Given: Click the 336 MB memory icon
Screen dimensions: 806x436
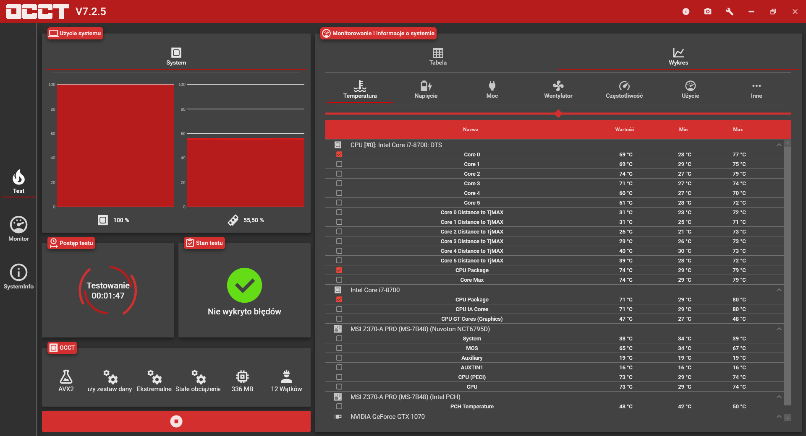Looking at the screenshot, I should (x=242, y=377).
